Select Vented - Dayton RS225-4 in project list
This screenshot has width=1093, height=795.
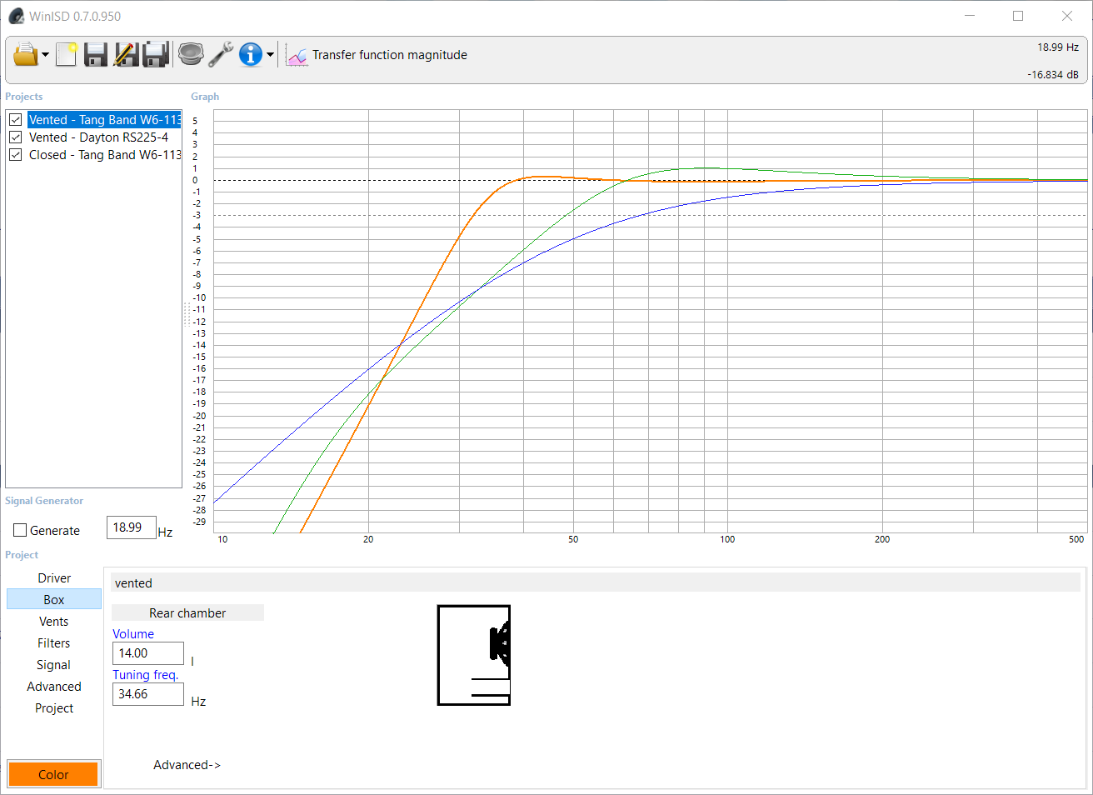point(98,137)
